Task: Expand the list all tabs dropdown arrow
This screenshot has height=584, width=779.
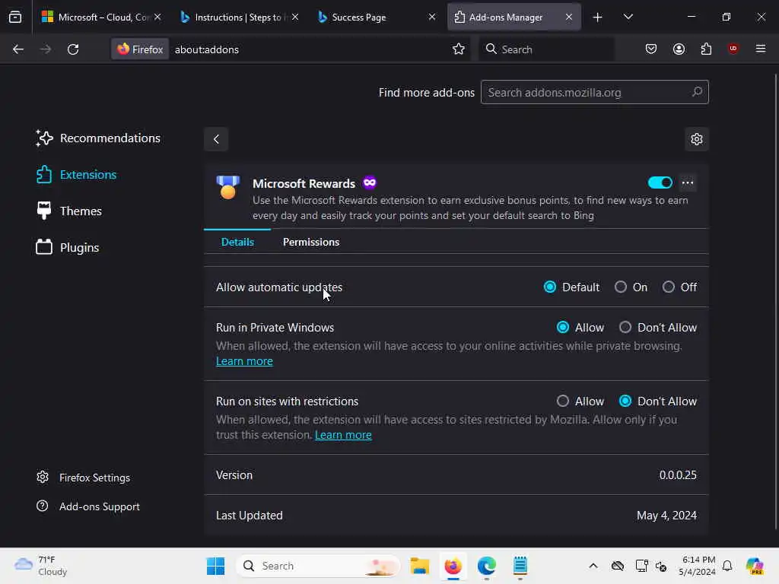Action: click(x=628, y=17)
